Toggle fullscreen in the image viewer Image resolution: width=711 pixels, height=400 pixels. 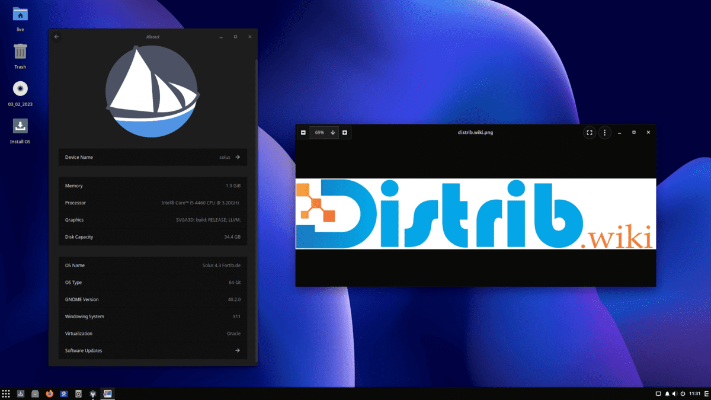pos(590,133)
